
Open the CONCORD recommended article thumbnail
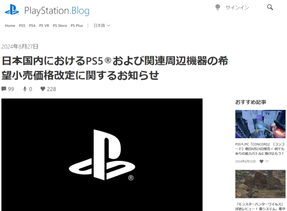[260, 124]
